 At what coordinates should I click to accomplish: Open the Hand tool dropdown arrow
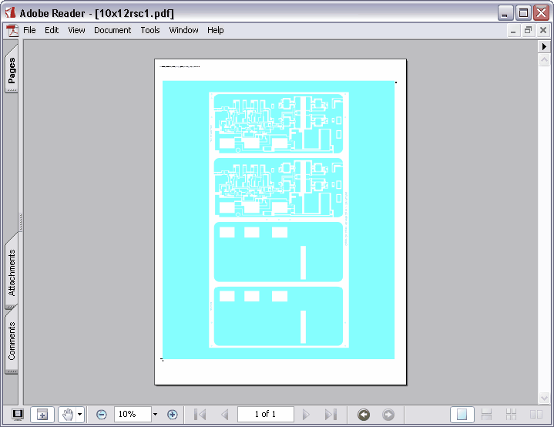(x=80, y=414)
